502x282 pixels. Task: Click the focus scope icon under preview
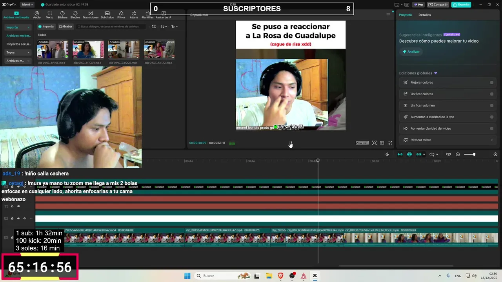tap(374, 143)
